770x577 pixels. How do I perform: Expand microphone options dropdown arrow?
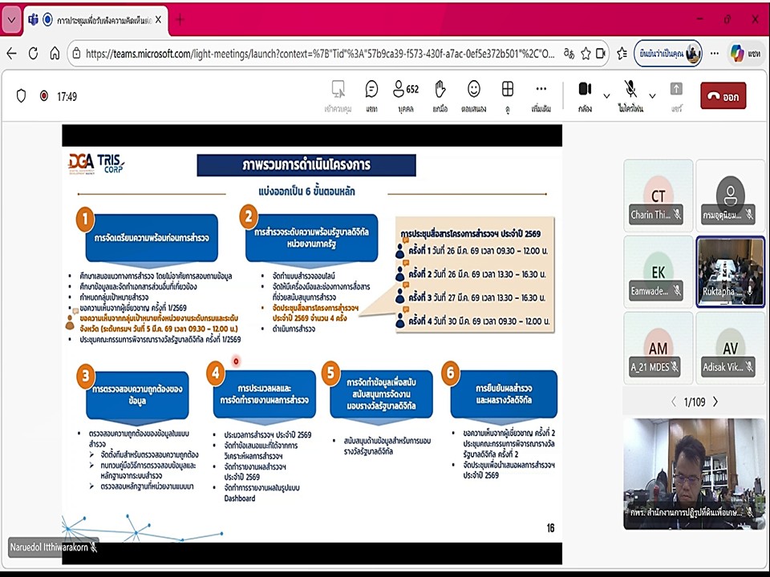point(652,96)
